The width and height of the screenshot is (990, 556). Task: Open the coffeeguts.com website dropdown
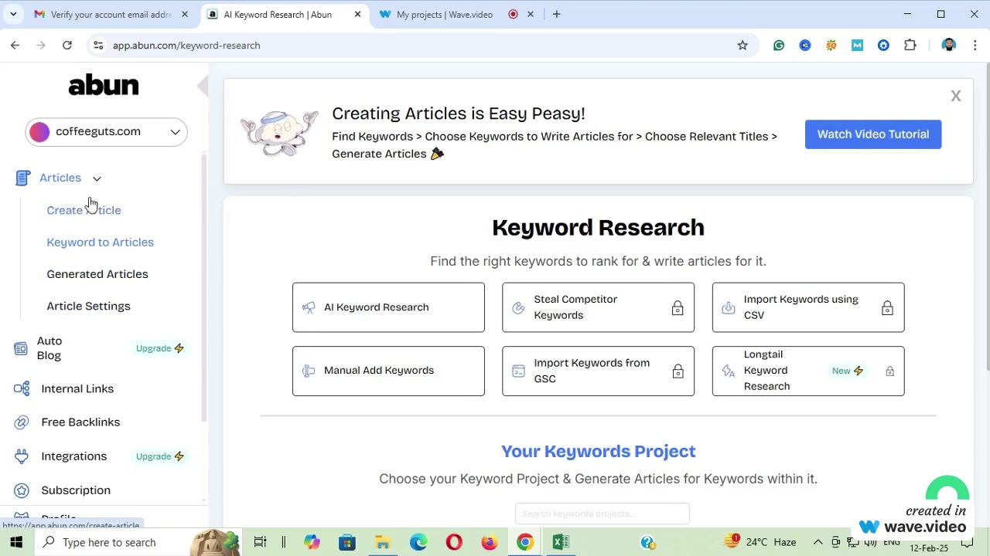tap(106, 132)
